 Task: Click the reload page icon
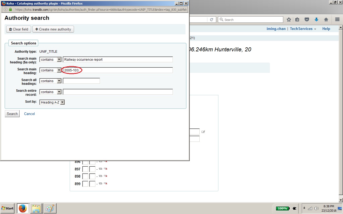pos(211,20)
